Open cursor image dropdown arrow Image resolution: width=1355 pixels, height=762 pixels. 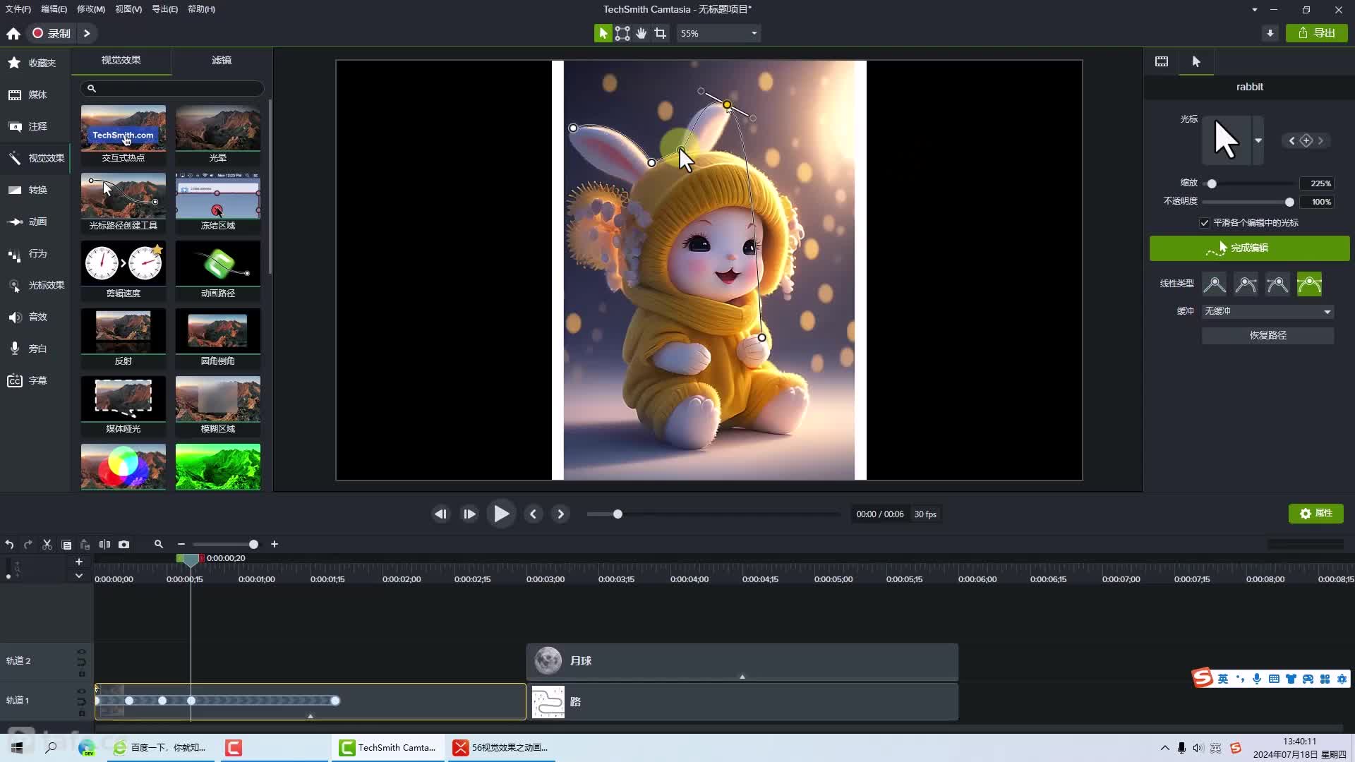[x=1258, y=140]
